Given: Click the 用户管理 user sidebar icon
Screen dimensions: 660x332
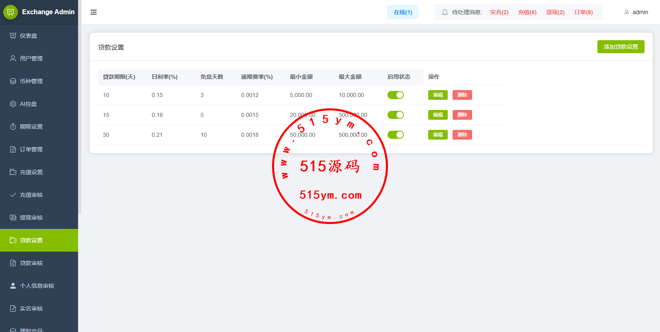Looking at the screenshot, I should click(13, 58).
